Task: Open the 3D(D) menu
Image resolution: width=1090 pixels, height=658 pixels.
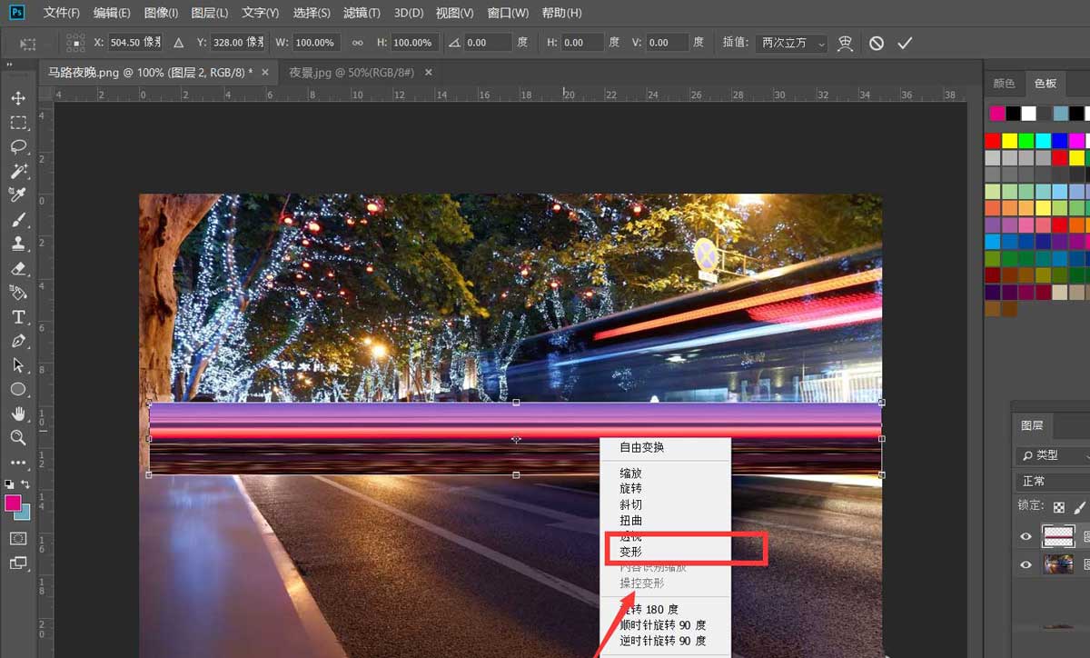Action: click(410, 13)
